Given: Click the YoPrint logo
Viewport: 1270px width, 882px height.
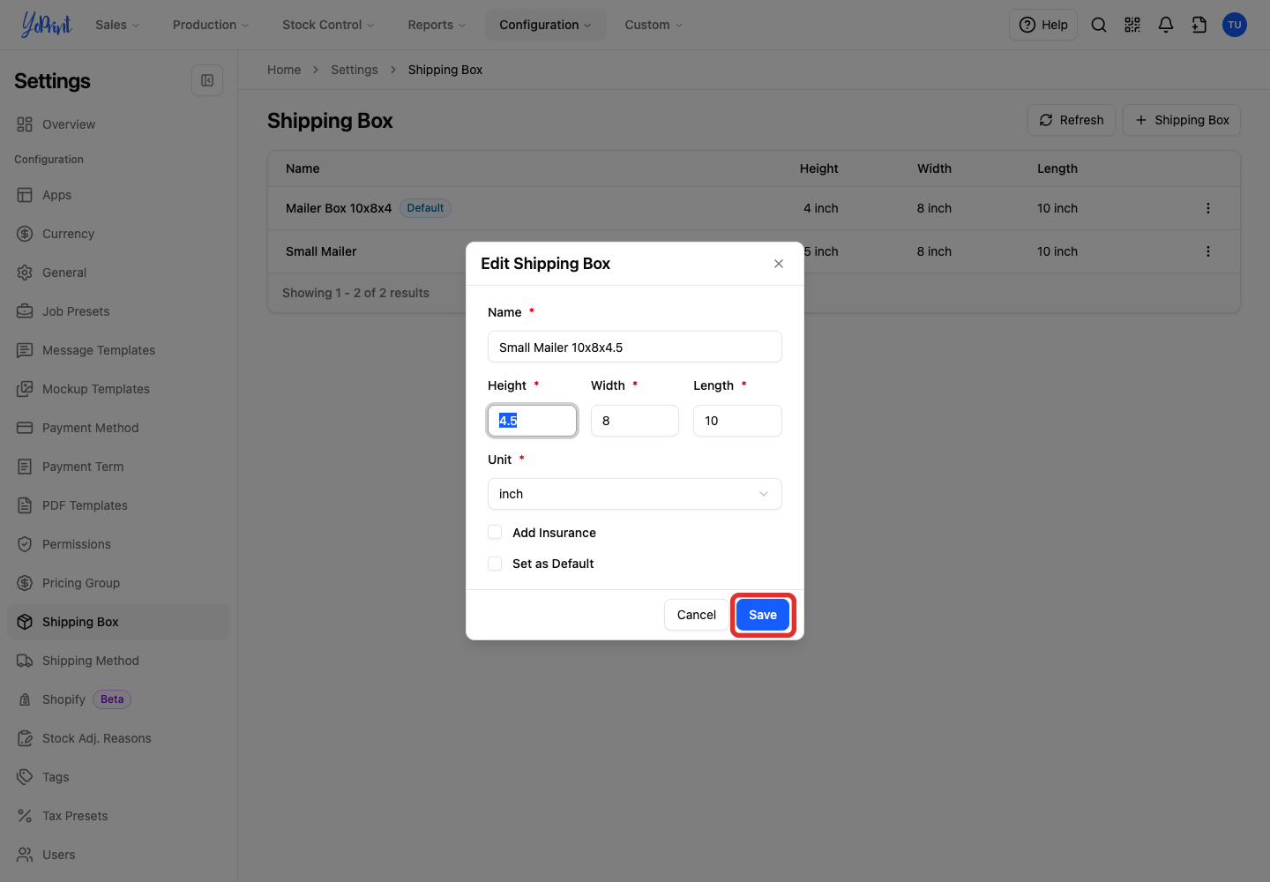Looking at the screenshot, I should pos(46,25).
